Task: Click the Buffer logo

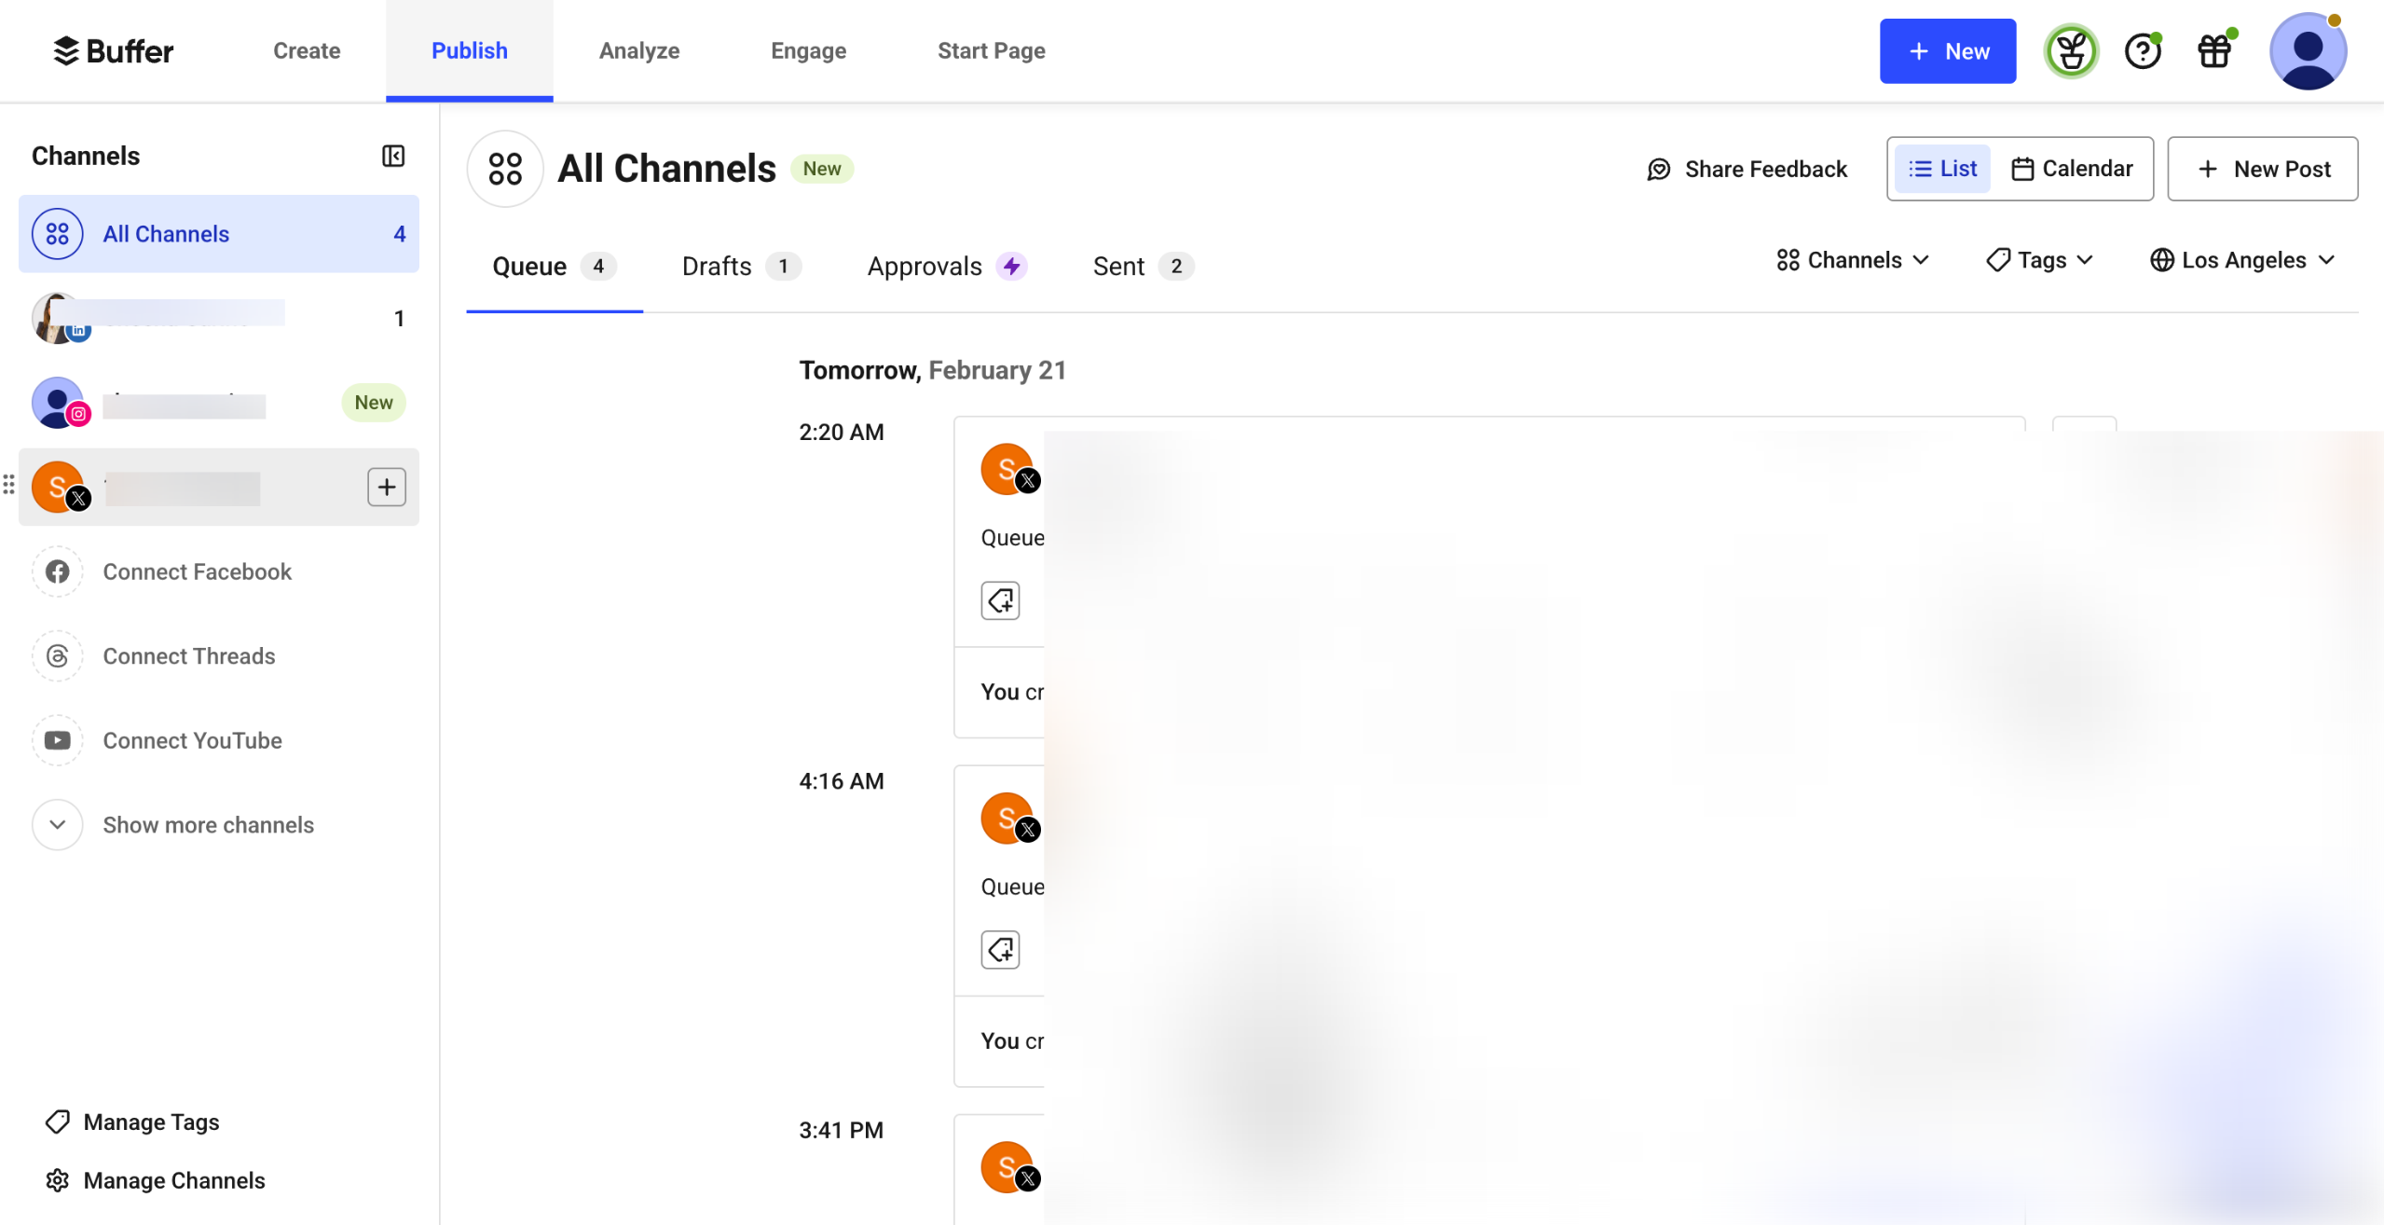Action: (114, 51)
